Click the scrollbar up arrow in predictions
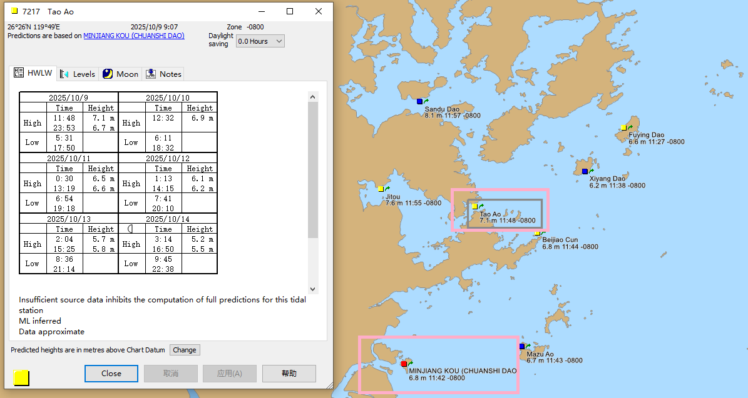The width and height of the screenshot is (748, 398). 313,96
